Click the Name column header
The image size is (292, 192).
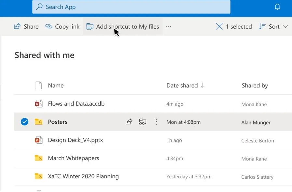[x=55, y=85]
